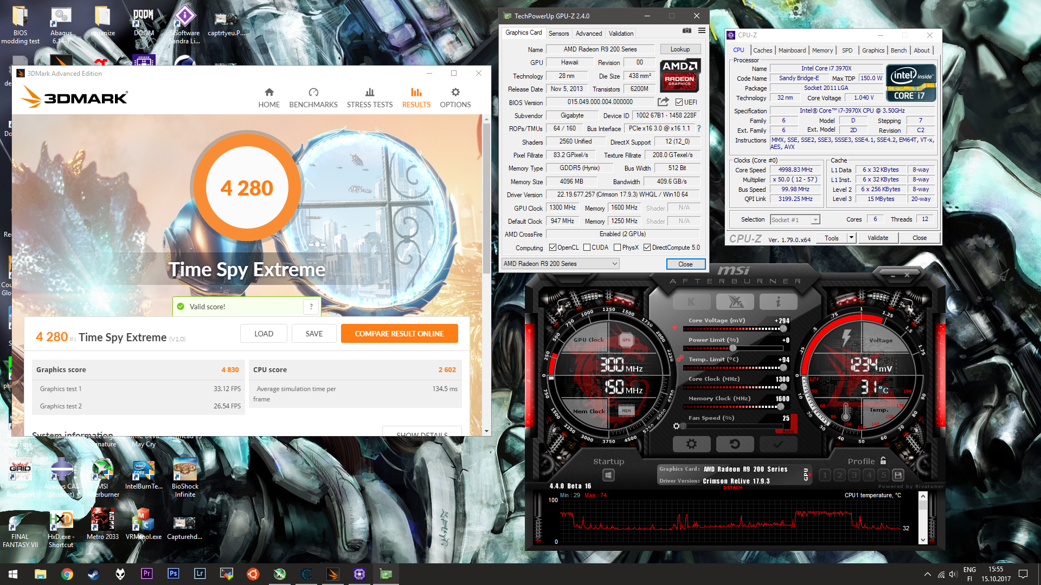Open Adobe Premiere Pro from taskbar

click(x=146, y=574)
